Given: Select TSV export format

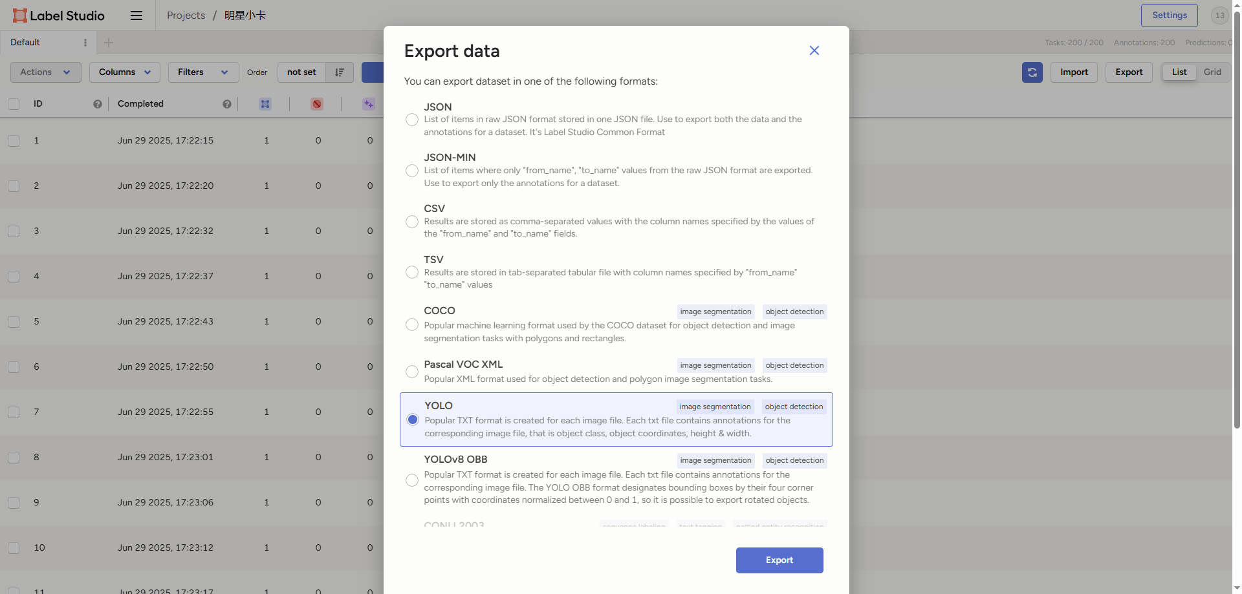Looking at the screenshot, I should (412, 272).
